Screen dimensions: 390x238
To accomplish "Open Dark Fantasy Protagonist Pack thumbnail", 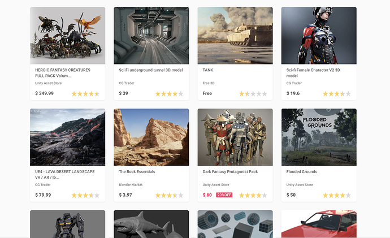I will pyautogui.click(x=235, y=137).
